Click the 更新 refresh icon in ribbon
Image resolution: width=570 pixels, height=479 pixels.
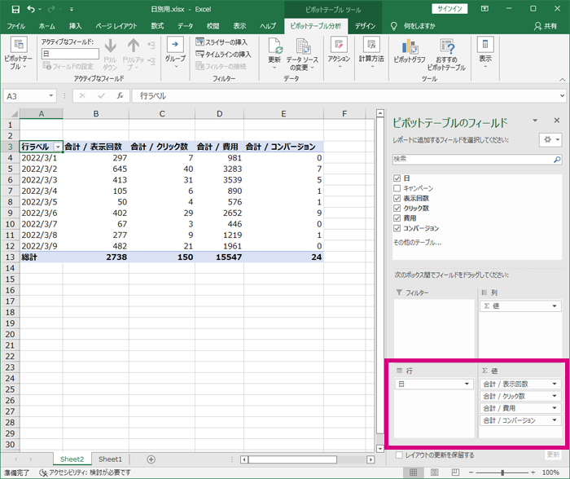coord(275,46)
